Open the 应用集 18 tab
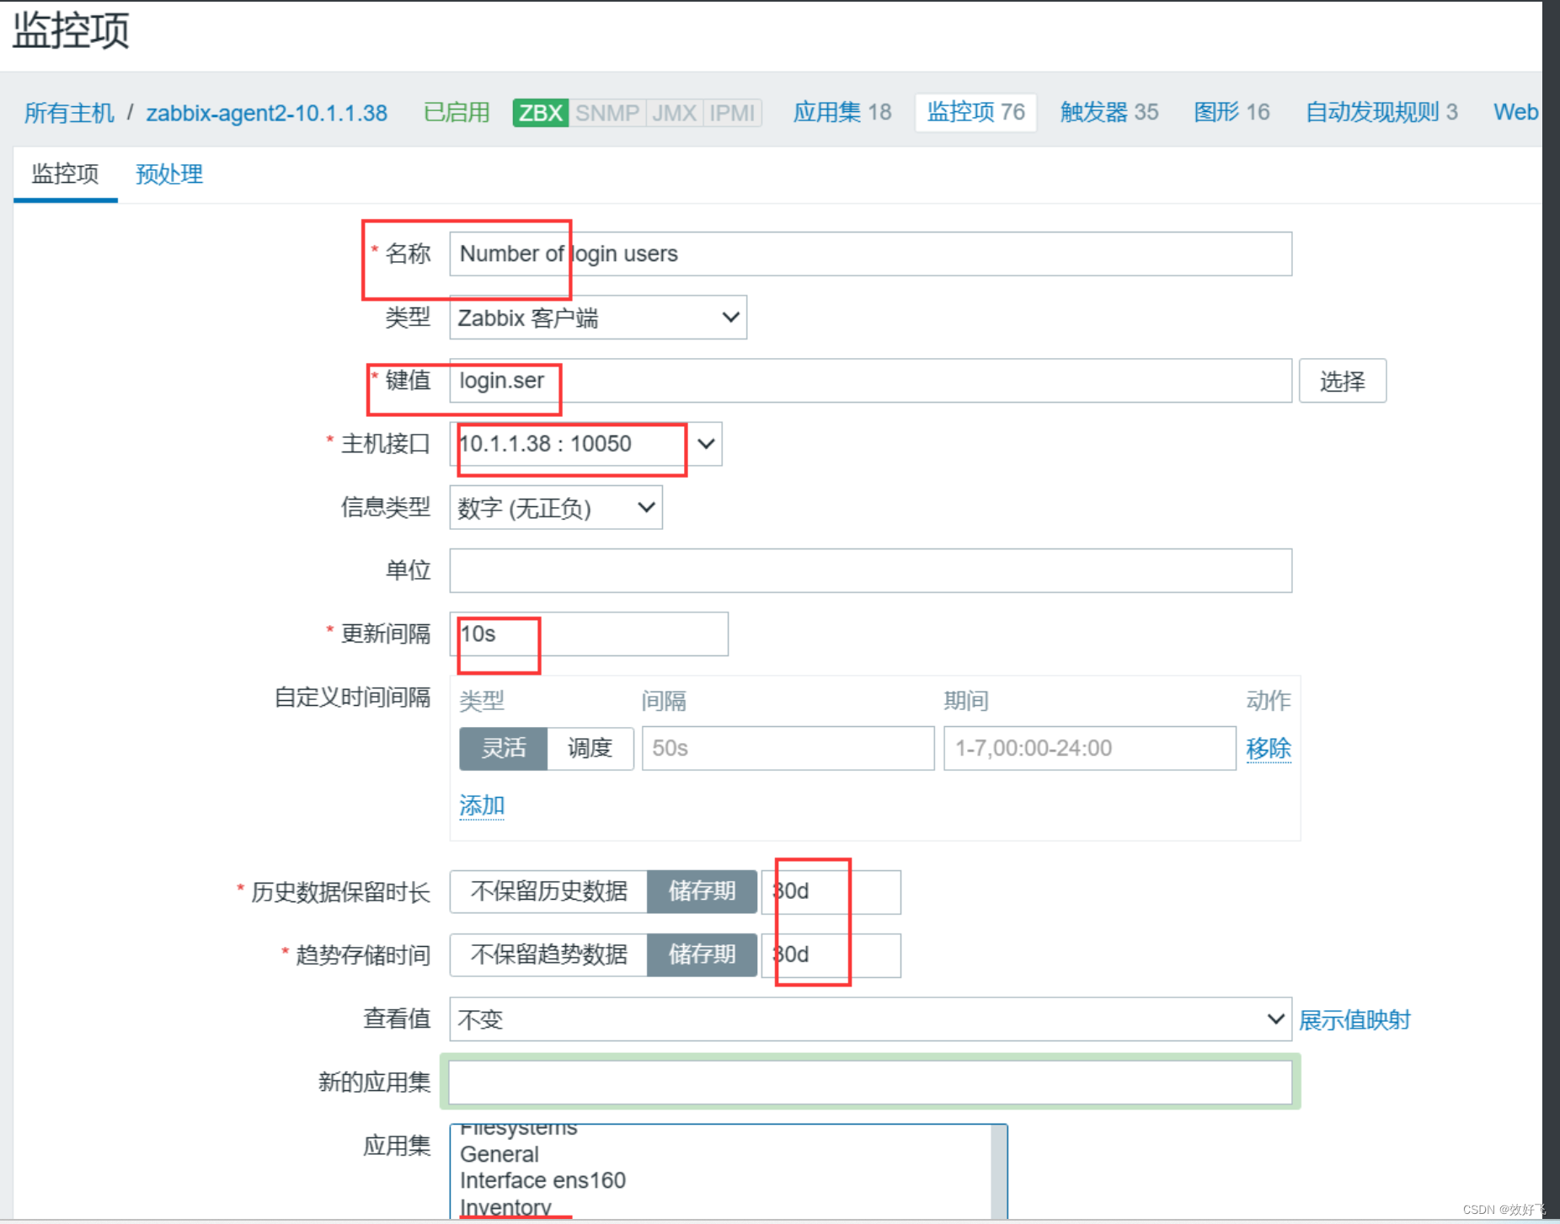The width and height of the screenshot is (1560, 1224). tap(842, 112)
